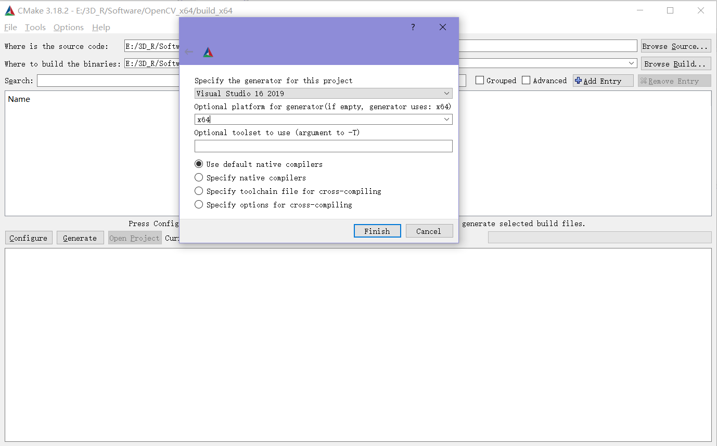The height and width of the screenshot is (446, 717).
Task: Click the greyed-out Remove Entry button
Action: [674, 81]
